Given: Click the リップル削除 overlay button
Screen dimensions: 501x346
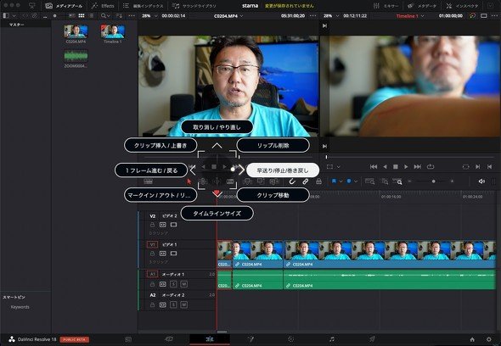Looking at the screenshot, I should 273,145.
